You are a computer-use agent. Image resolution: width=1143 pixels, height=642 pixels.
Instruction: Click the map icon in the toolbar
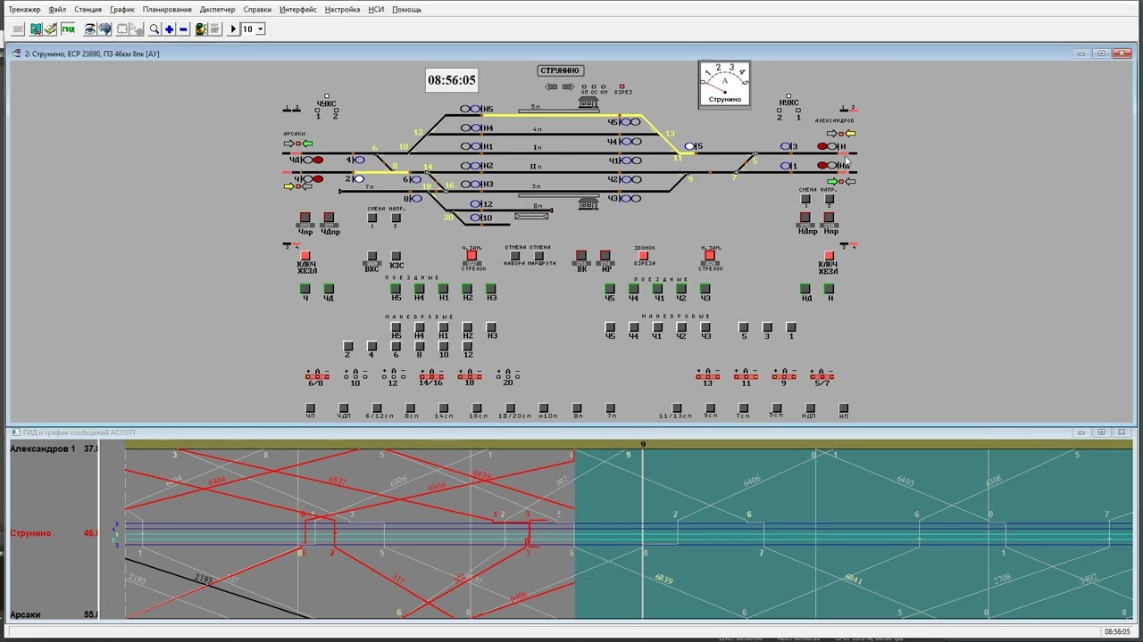tap(36, 29)
